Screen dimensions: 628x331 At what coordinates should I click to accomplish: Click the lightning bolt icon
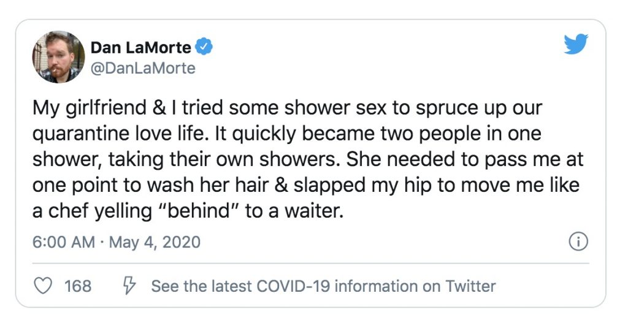129,286
